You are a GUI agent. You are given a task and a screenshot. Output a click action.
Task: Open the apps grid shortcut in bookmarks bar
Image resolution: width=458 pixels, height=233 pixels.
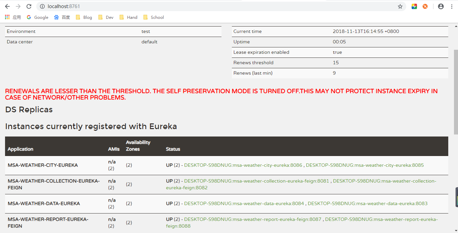coord(13,17)
